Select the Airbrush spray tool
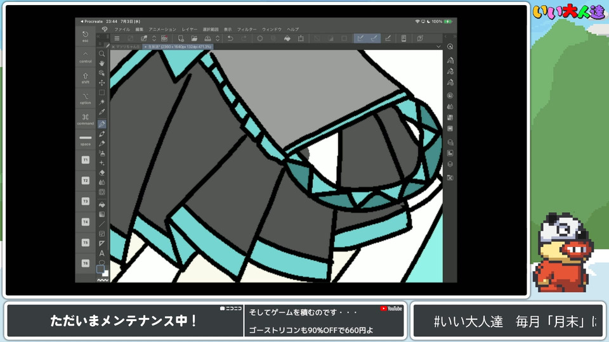This screenshot has width=609, height=342. (x=101, y=153)
